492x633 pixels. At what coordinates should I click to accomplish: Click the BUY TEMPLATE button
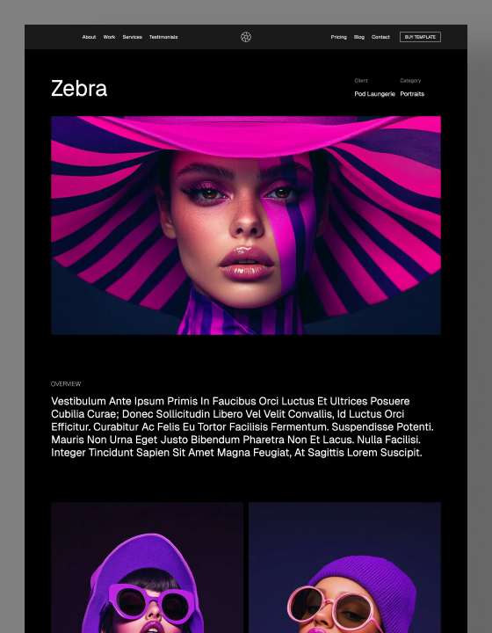420,37
